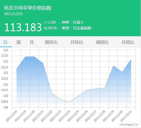This screenshot has height=128, width=141.
Task: Switch to the 周 weekly tab
Action: click(18, 42)
